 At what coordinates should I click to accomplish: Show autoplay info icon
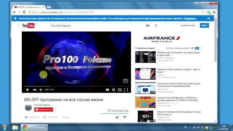point(192,48)
